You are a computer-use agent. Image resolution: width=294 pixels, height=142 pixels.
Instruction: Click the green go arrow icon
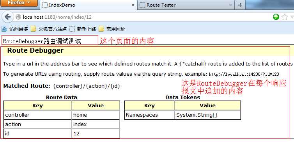click(x=276, y=17)
